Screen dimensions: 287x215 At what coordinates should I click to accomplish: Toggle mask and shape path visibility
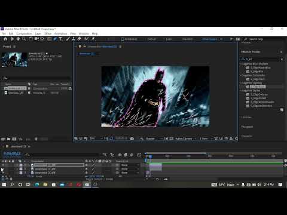point(111,139)
